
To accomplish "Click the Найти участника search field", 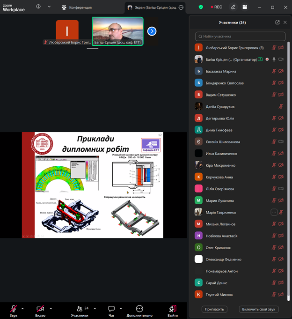I will [x=240, y=36].
